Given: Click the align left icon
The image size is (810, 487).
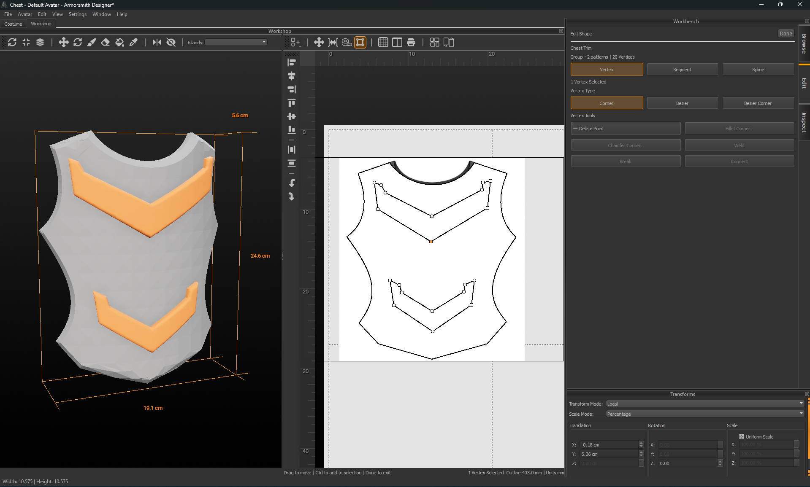Looking at the screenshot, I should 292,62.
